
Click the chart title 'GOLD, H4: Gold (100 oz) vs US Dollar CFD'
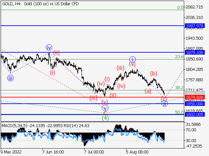[40, 4]
